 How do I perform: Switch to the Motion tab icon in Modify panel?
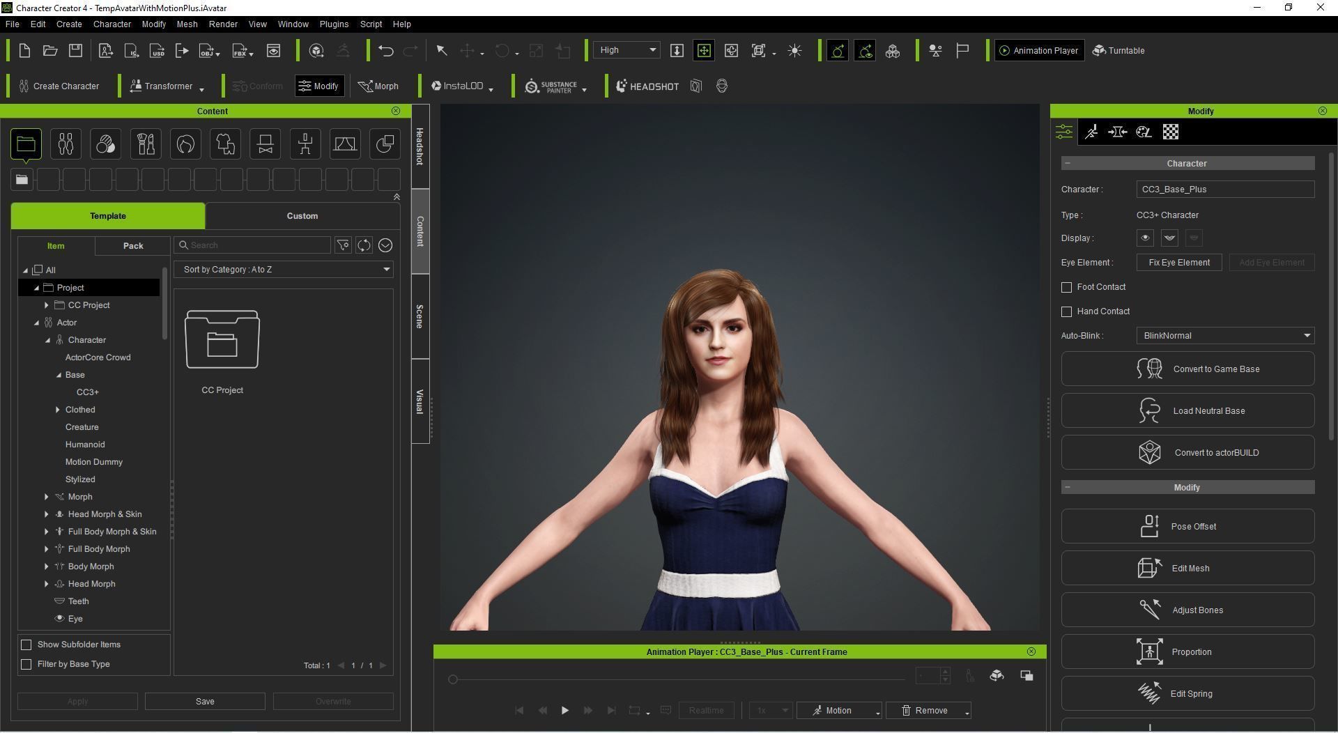coord(1091,132)
